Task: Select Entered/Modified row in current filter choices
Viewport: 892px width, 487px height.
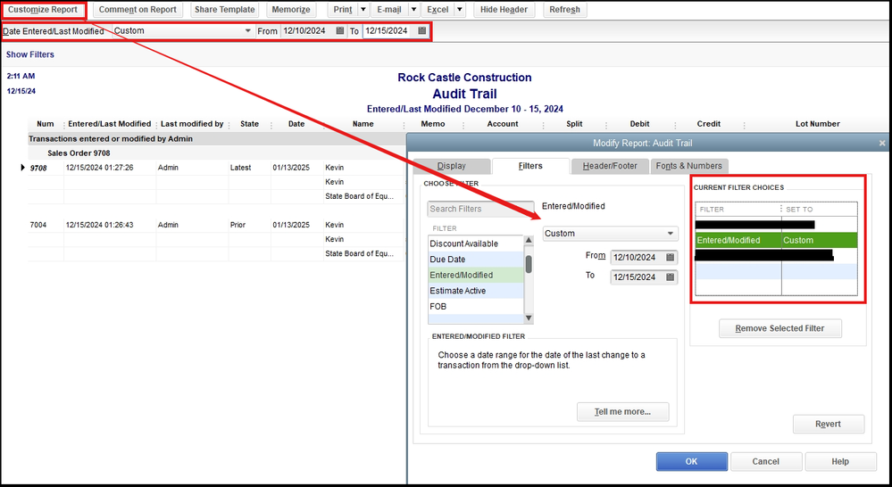Action: coord(777,240)
